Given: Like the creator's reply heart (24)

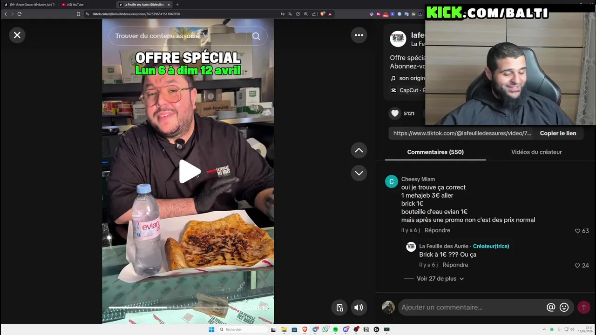Looking at the screenshot, I should [x=577, y=265].
